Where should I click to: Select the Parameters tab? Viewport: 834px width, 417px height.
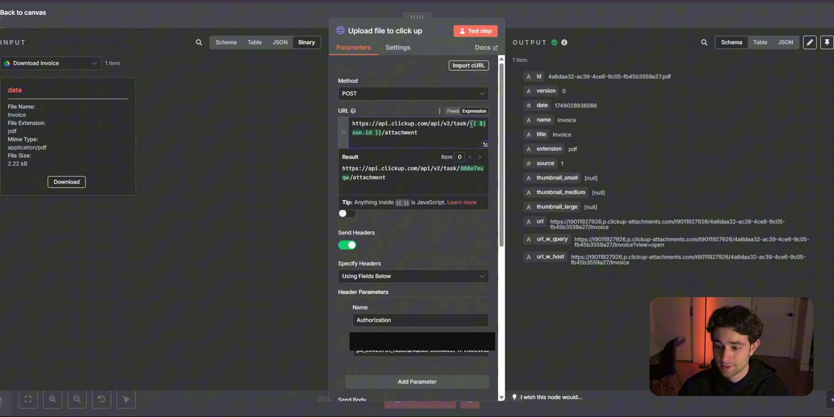(x=354, y=47)
